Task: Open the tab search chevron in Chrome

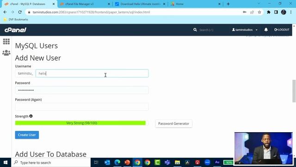Action: 259,4
